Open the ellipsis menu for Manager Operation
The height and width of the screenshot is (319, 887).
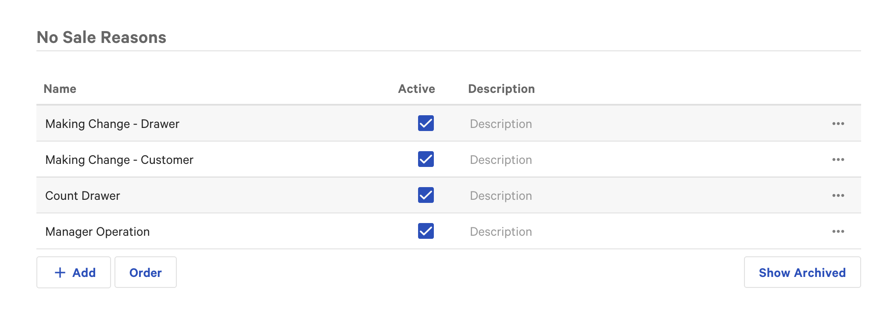coord(838,231)
